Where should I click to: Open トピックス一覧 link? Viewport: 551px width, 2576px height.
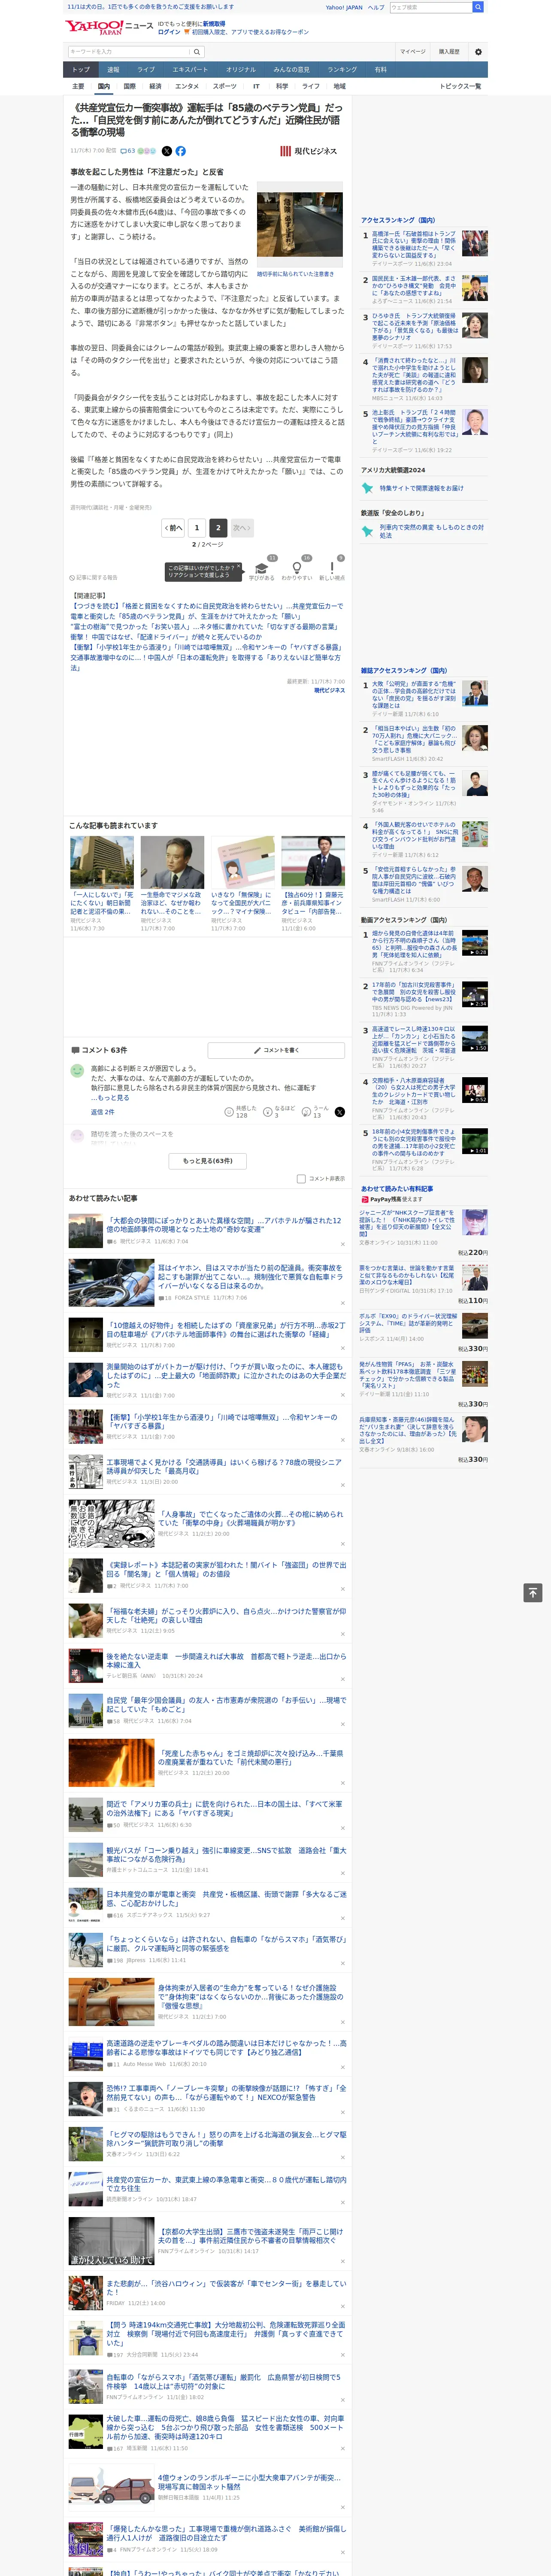point(460,86)
